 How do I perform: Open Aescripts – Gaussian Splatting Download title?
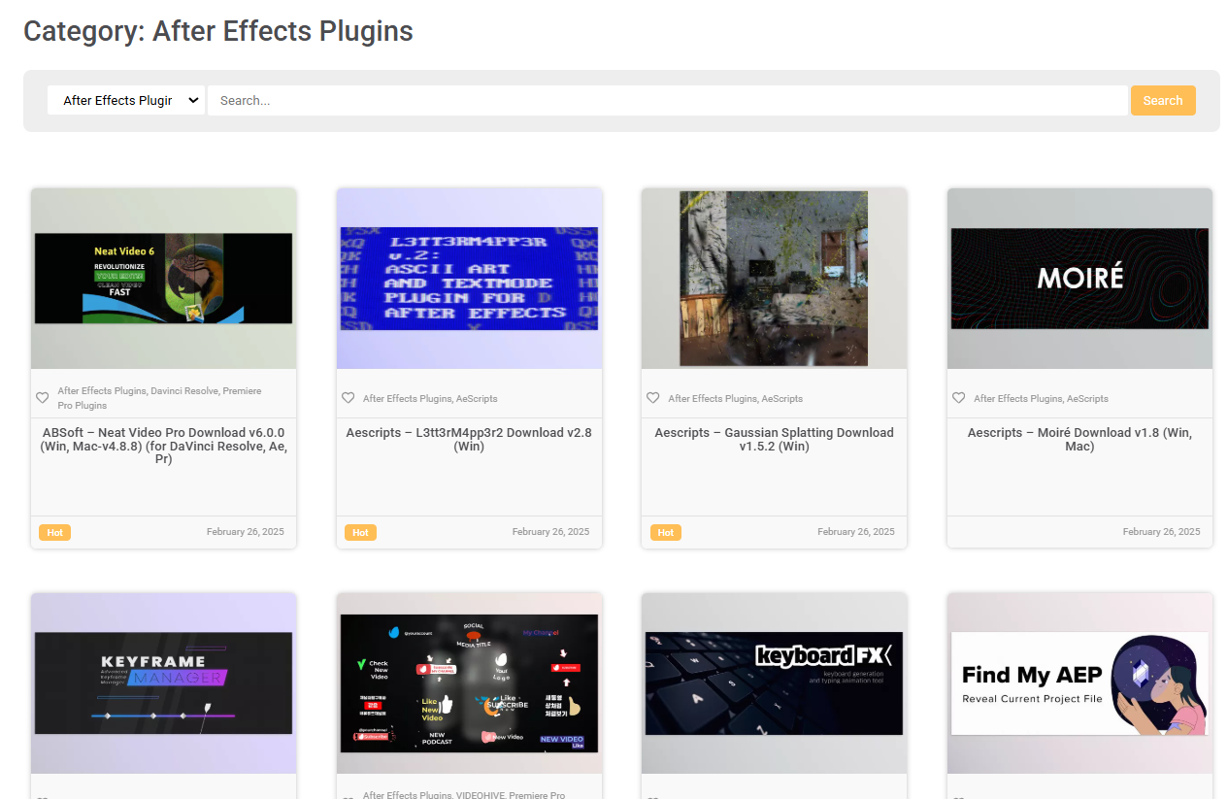(x=774, y=439)
